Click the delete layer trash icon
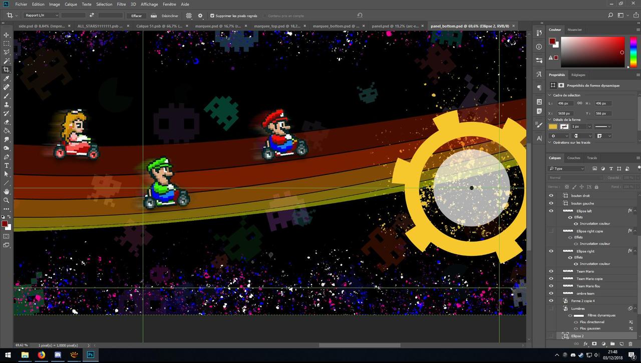This screenshot has width=641, height=363. (630, 344)
